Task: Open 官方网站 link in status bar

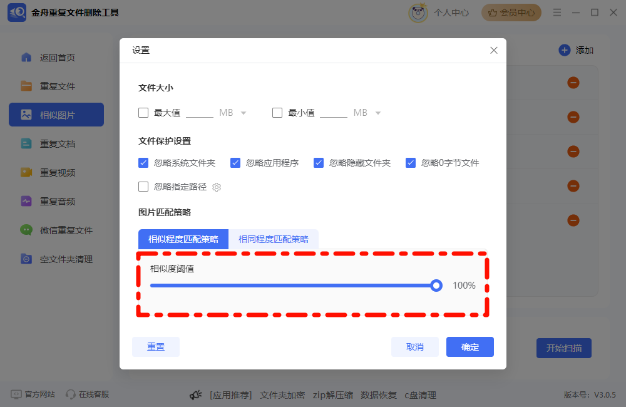Action: (33, 394)
